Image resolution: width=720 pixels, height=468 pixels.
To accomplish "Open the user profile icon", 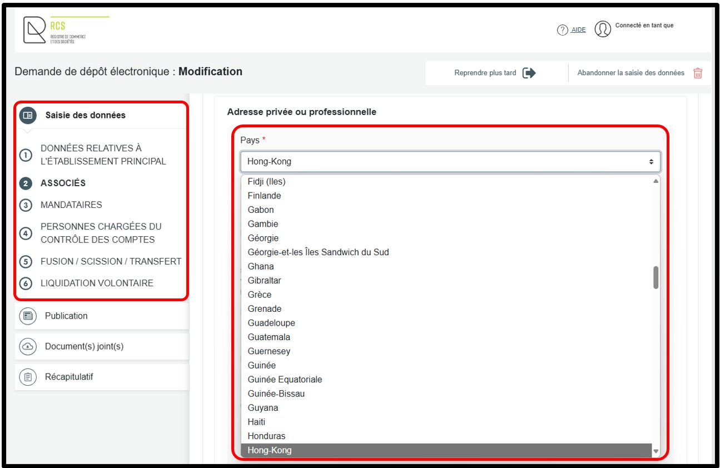I will pos(603,29).
